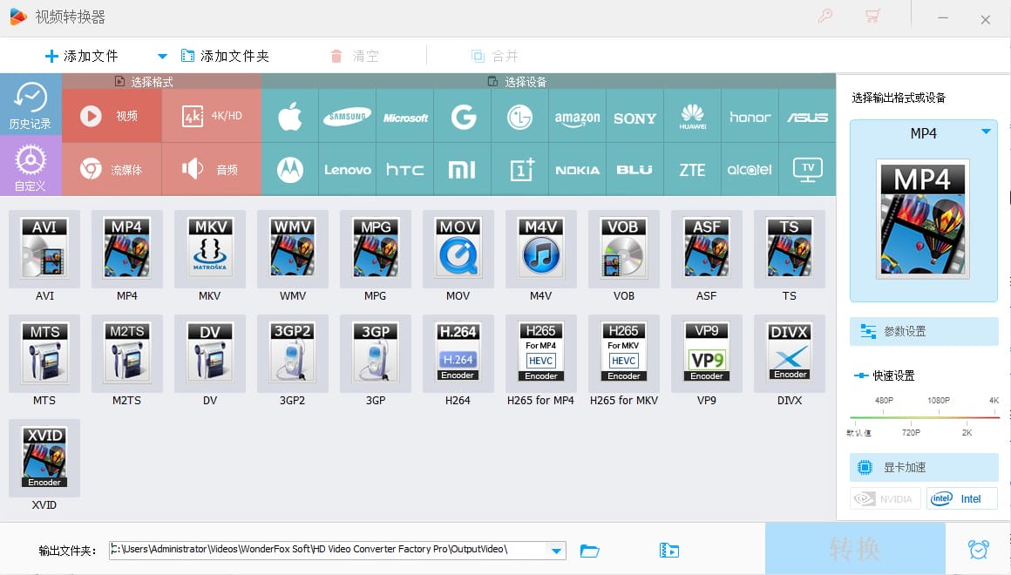Open the Motorola device category
The height and width of the screenshot is (575, 1011).
pos(290,170)
